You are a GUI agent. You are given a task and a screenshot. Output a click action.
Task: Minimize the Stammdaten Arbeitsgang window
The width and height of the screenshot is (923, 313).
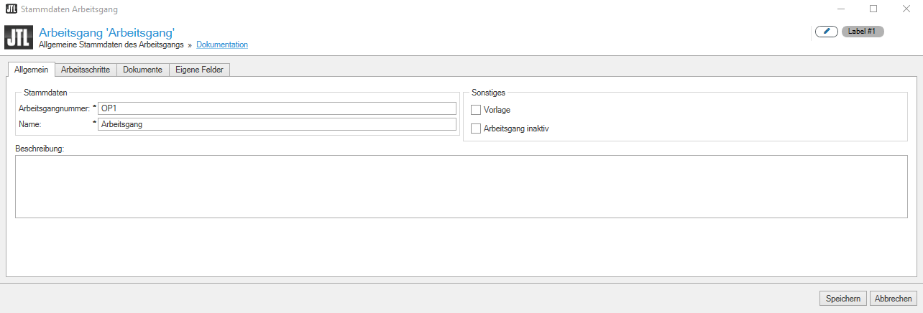click(840, 9)
